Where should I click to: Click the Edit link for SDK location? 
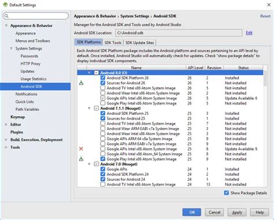click(249, 33)
